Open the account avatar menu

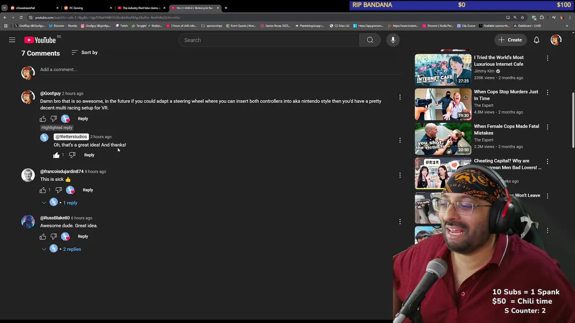(x=556, y=40)
